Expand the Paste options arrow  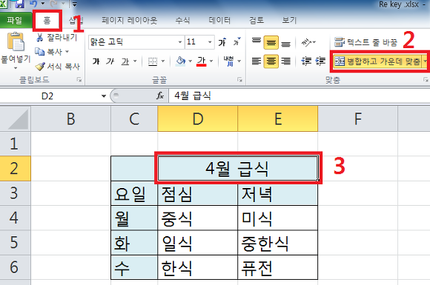click(16, 68)
